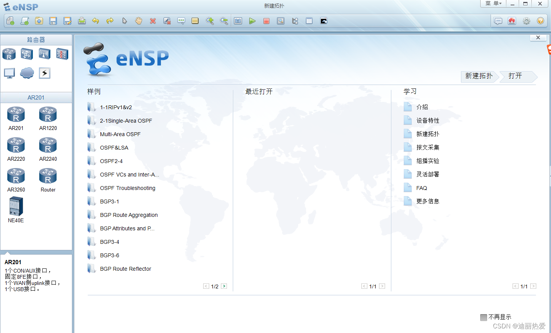Open the help question mark icon

pyautogui.click(x=541, y=21)
